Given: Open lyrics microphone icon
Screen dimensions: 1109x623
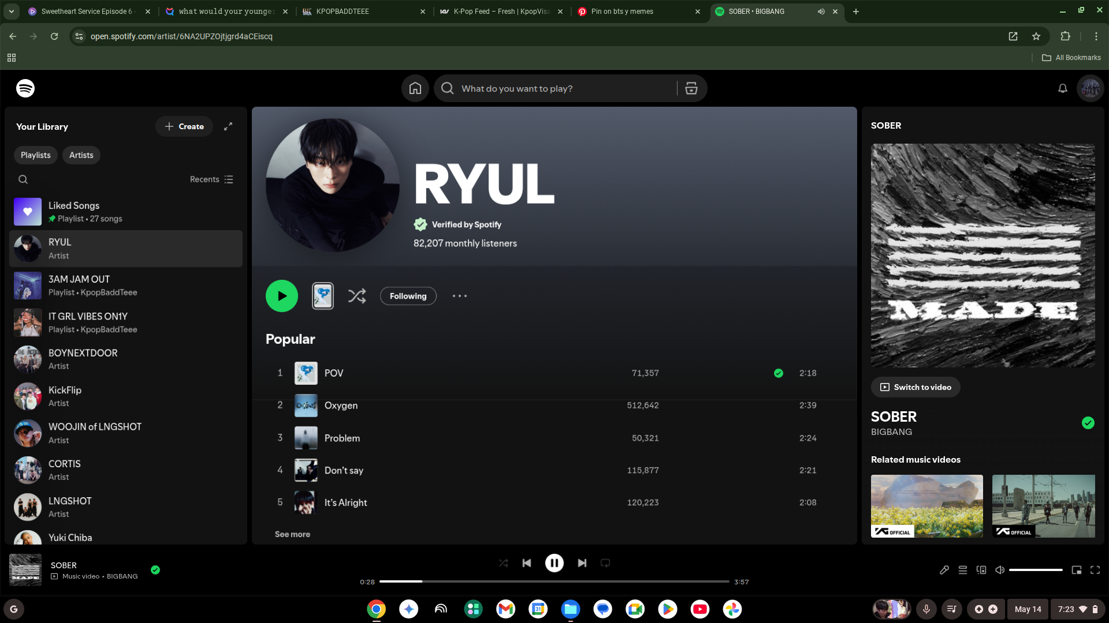Looking at the screenshot, I should coord(944,570).
